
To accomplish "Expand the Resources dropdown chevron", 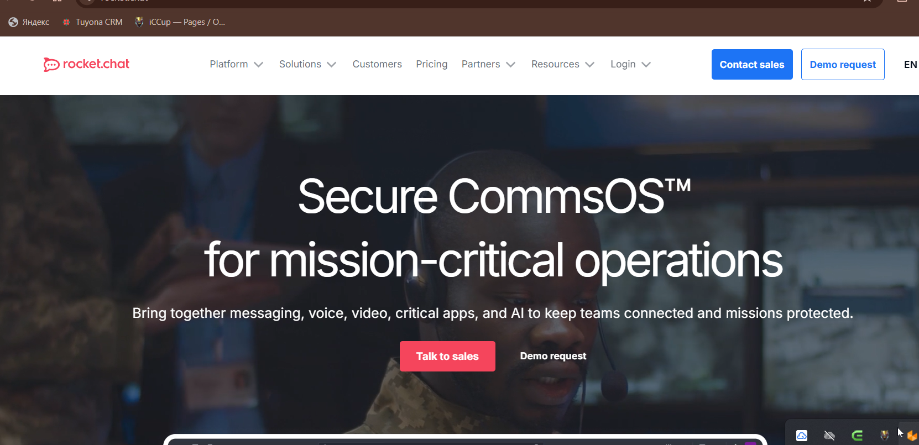I will click(x=590, y=65).
